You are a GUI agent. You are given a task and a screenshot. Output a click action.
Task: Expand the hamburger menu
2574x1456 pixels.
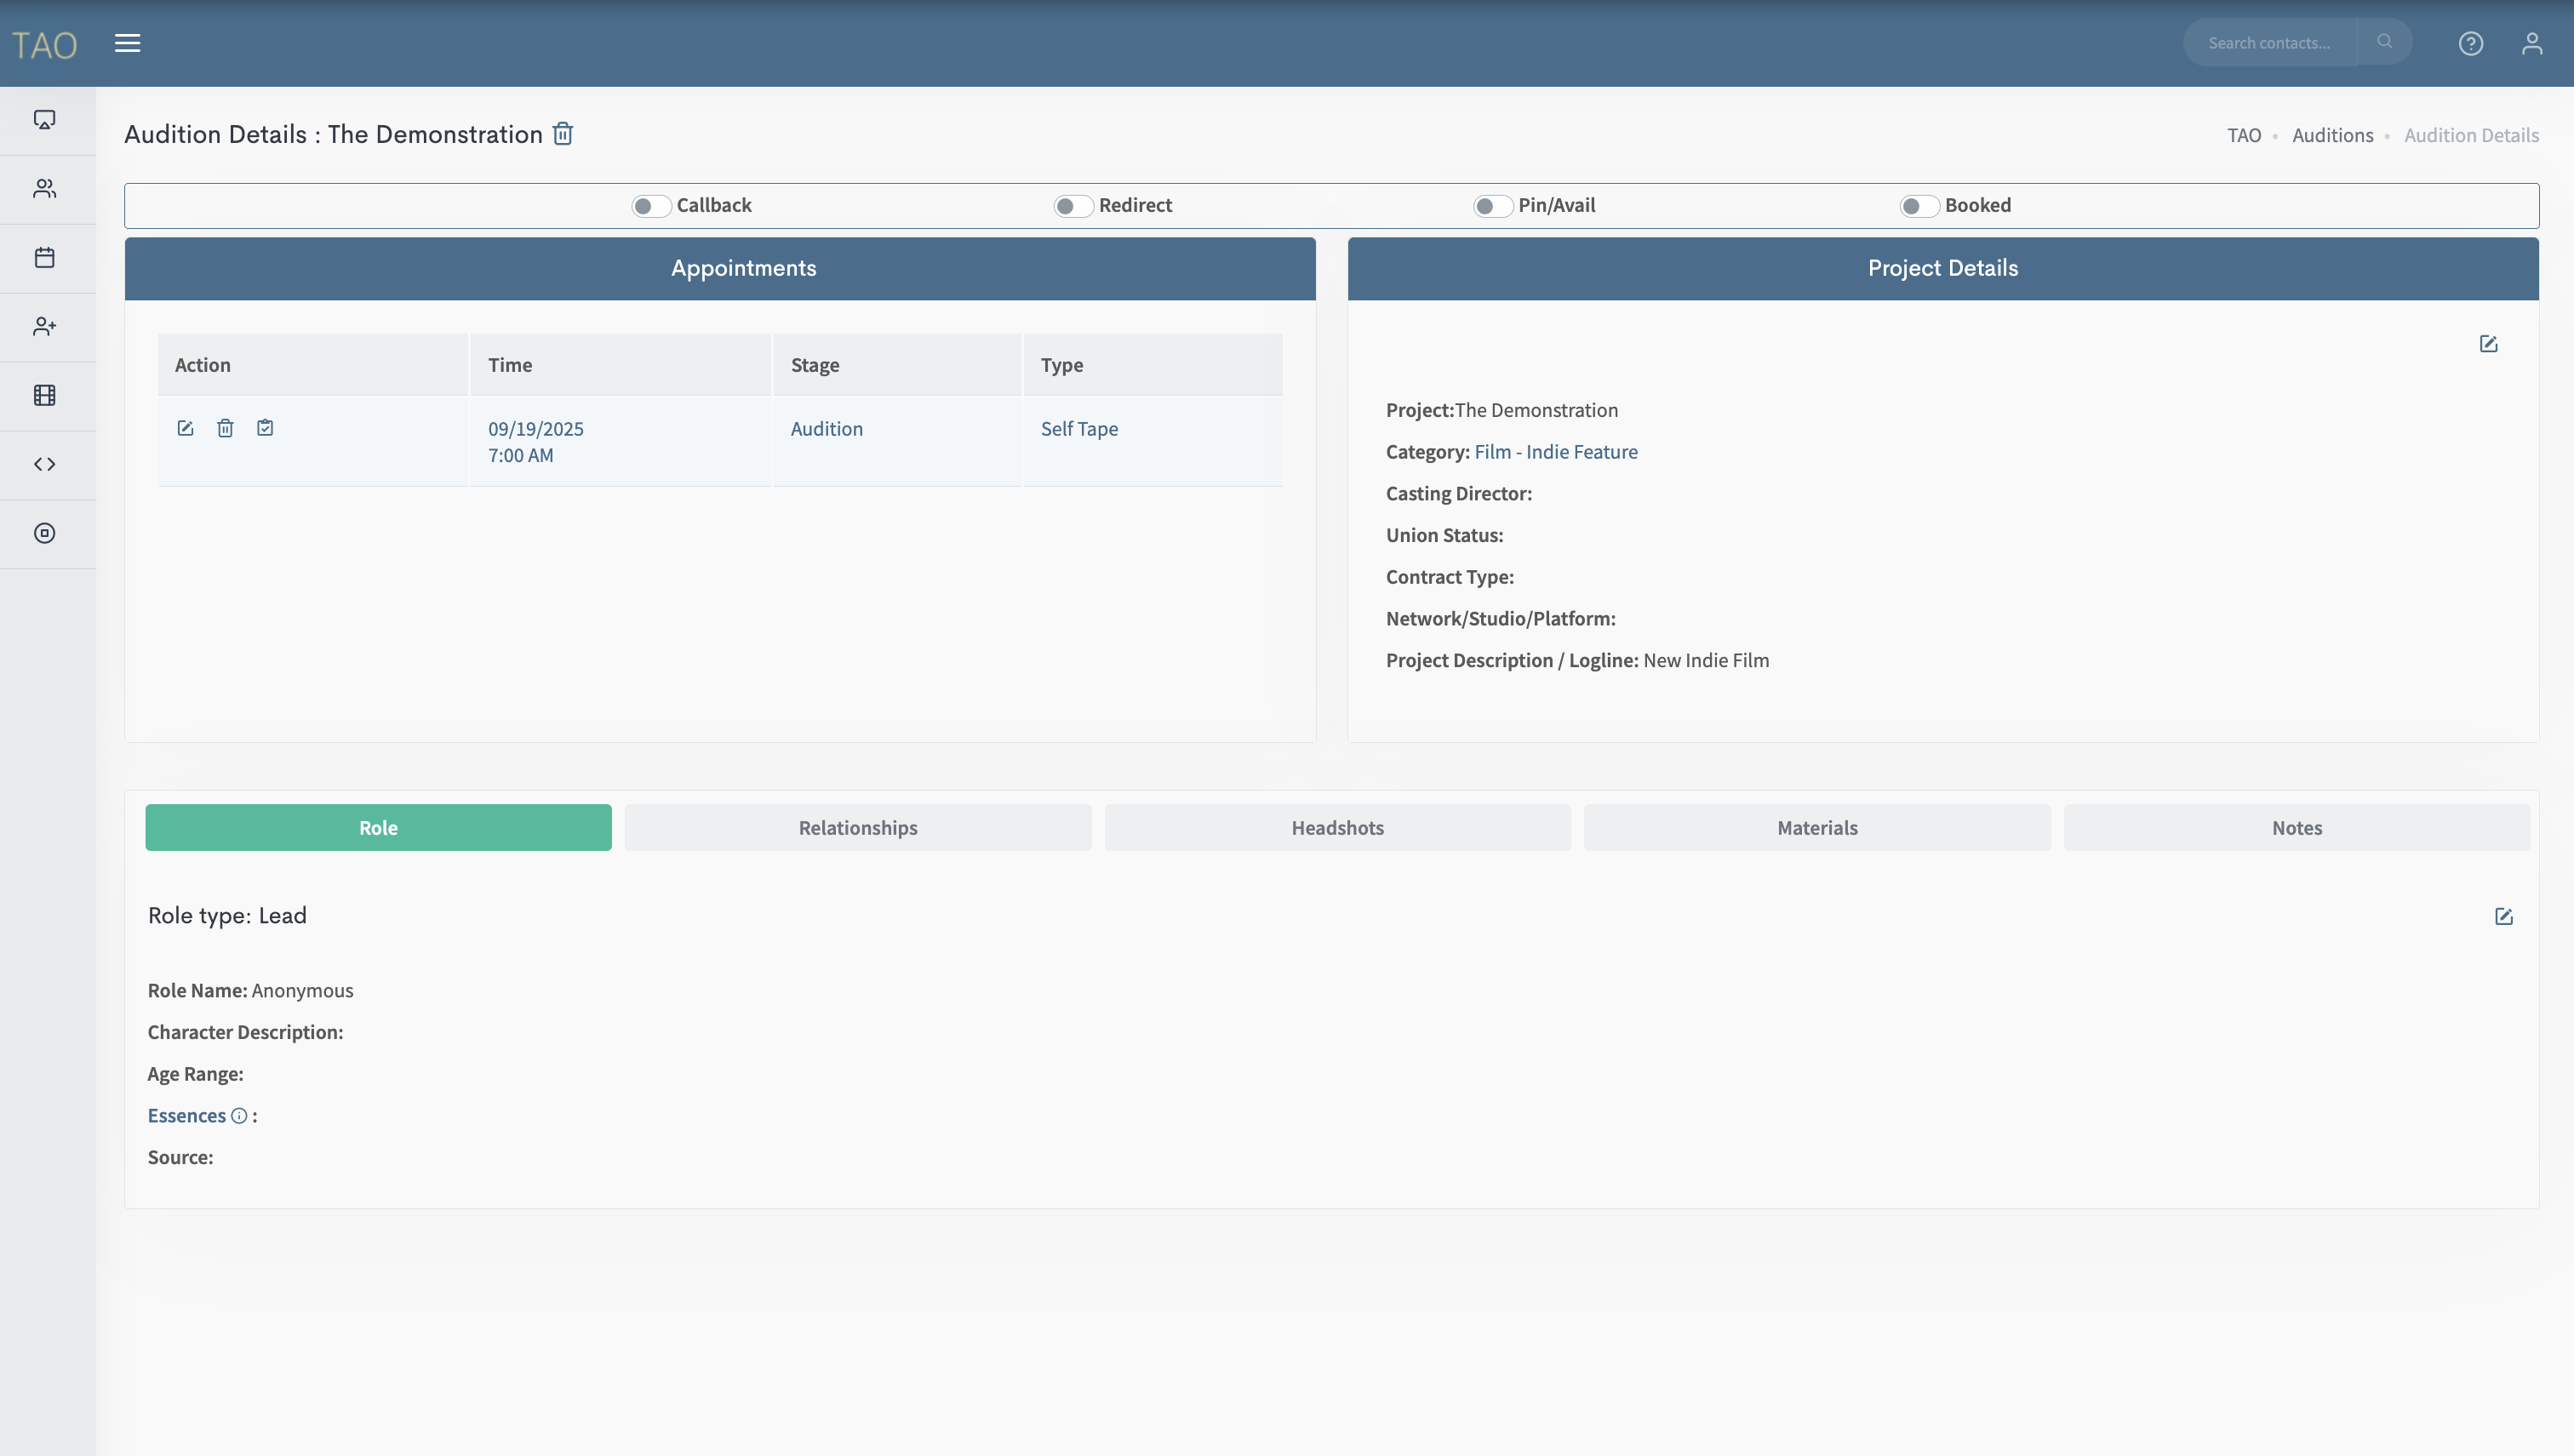click(x=127, y=43)
